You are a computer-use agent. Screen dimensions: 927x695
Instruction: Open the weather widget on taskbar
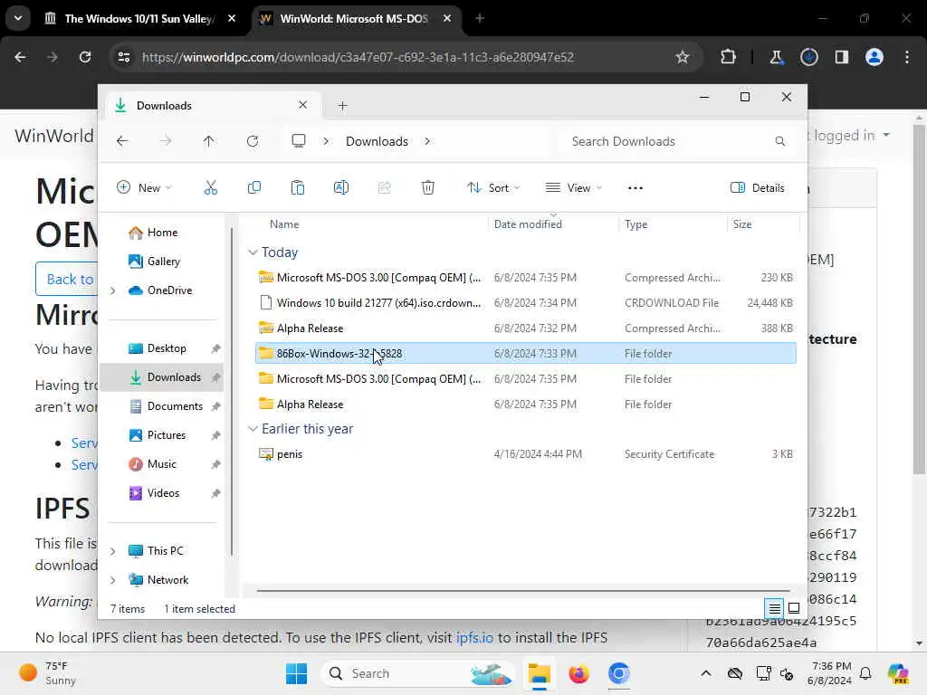[47, 673]
